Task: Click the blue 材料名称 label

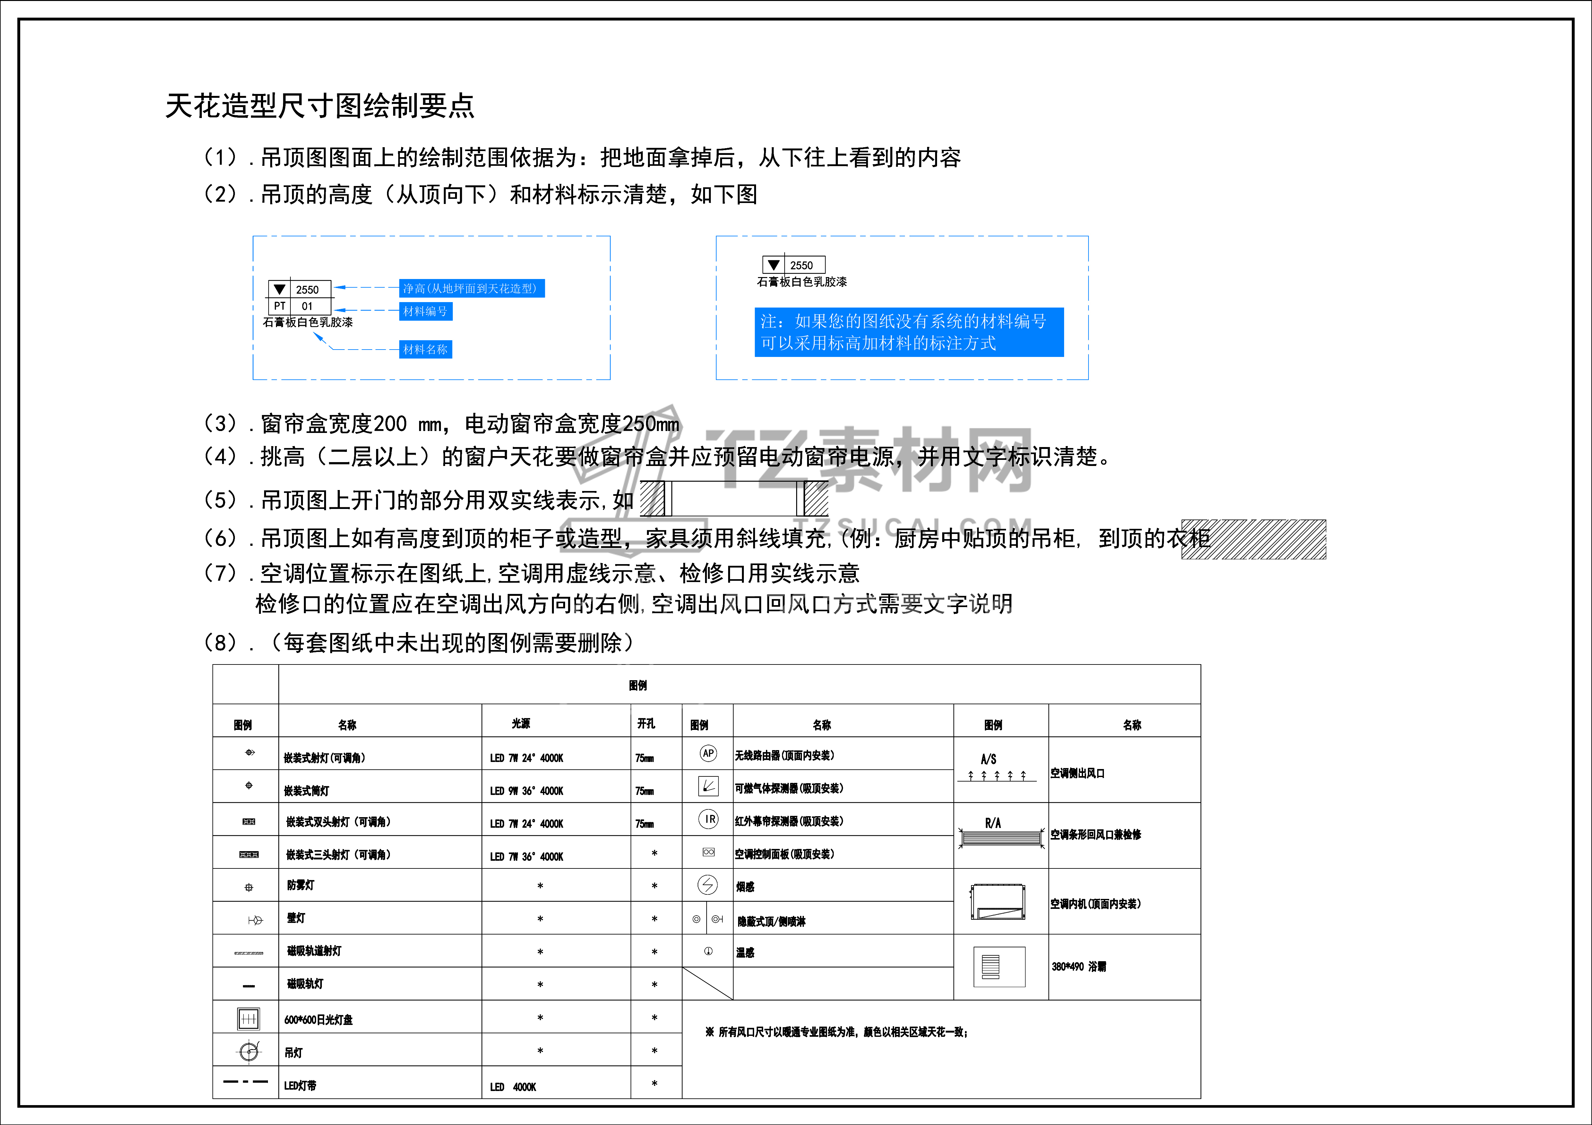Action: [x=426, y=350]
